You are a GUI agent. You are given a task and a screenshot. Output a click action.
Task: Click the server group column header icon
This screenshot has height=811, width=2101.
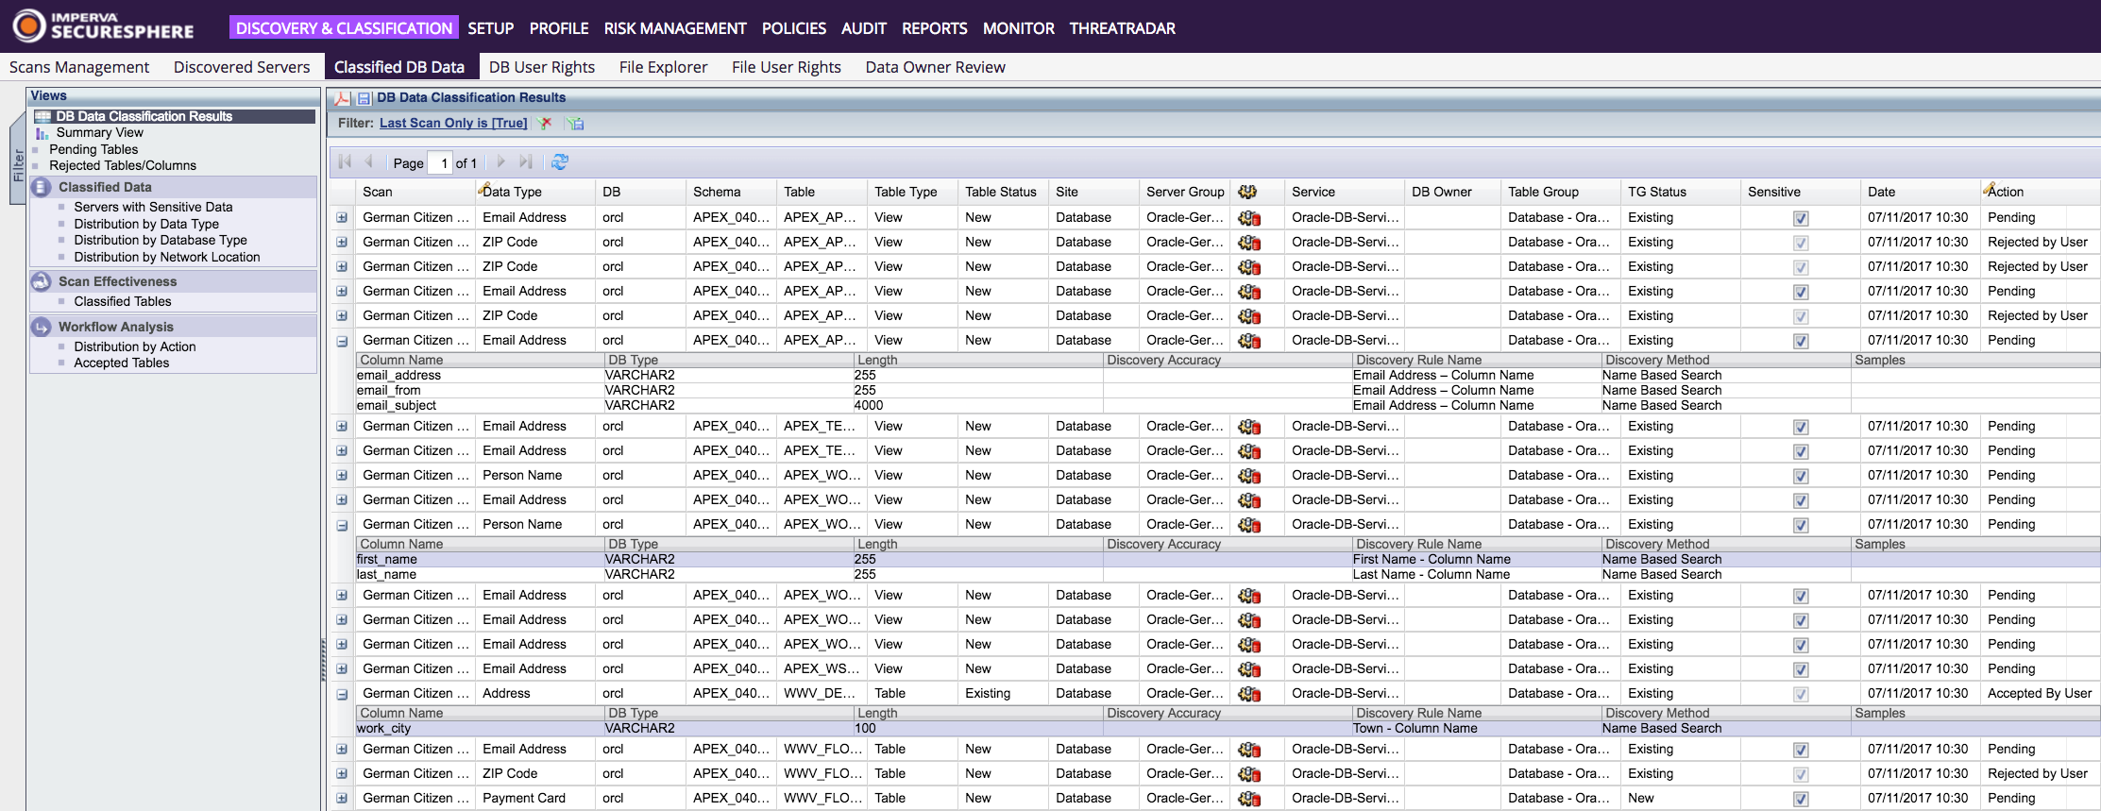pyautogui.click(x=1247, y=192)
